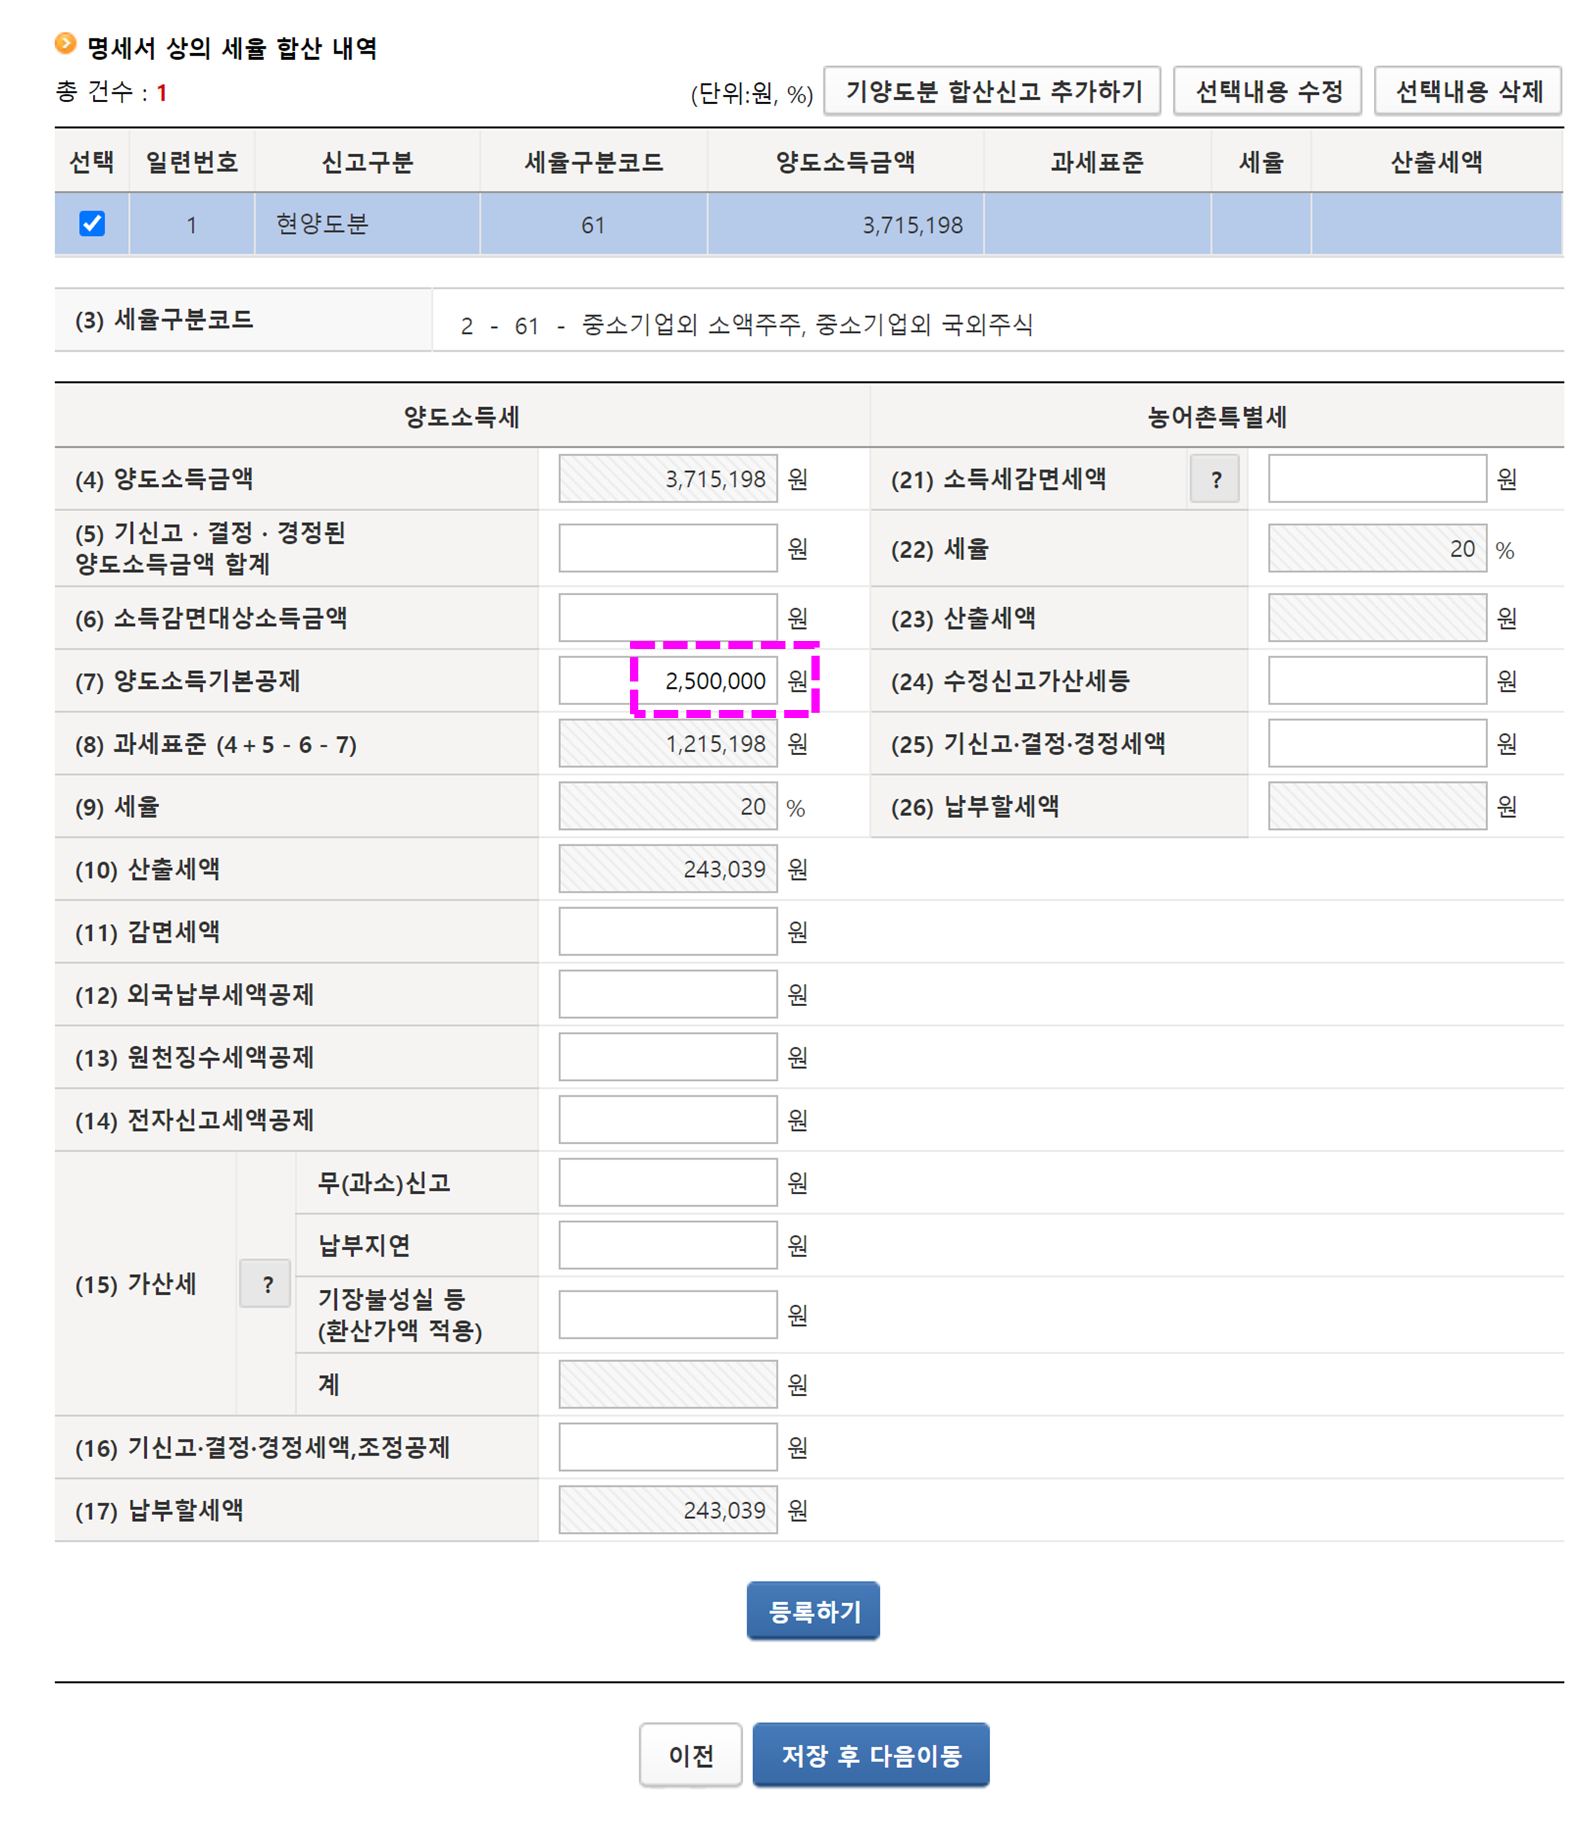
Task: Click the 세율구분코드 column header
Action: point(593,161)
